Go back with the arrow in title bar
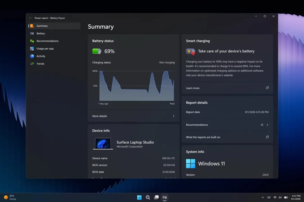Screen dimensions: 304x202 pyautogui.click(x=30, y=18)
